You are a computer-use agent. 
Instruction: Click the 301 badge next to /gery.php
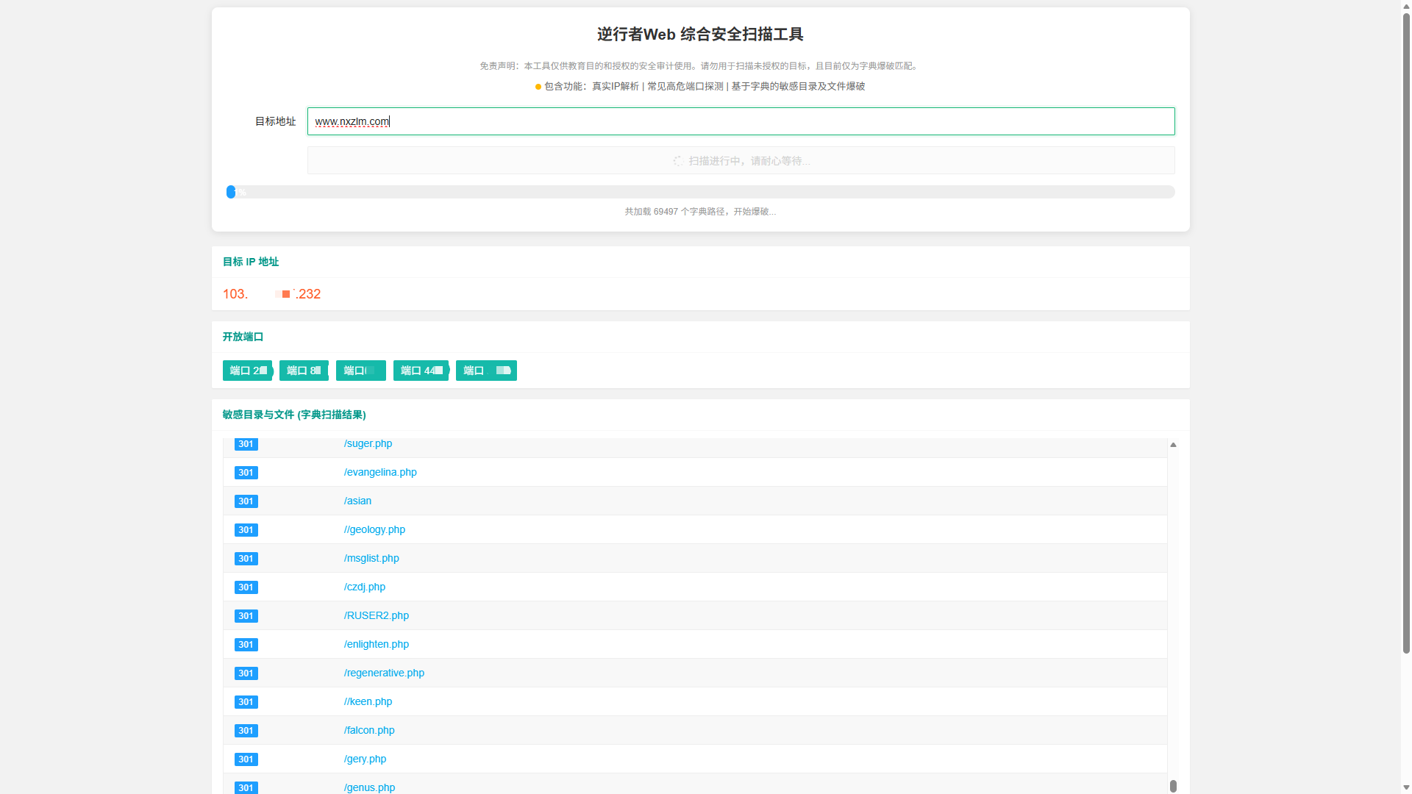[246, 759]
